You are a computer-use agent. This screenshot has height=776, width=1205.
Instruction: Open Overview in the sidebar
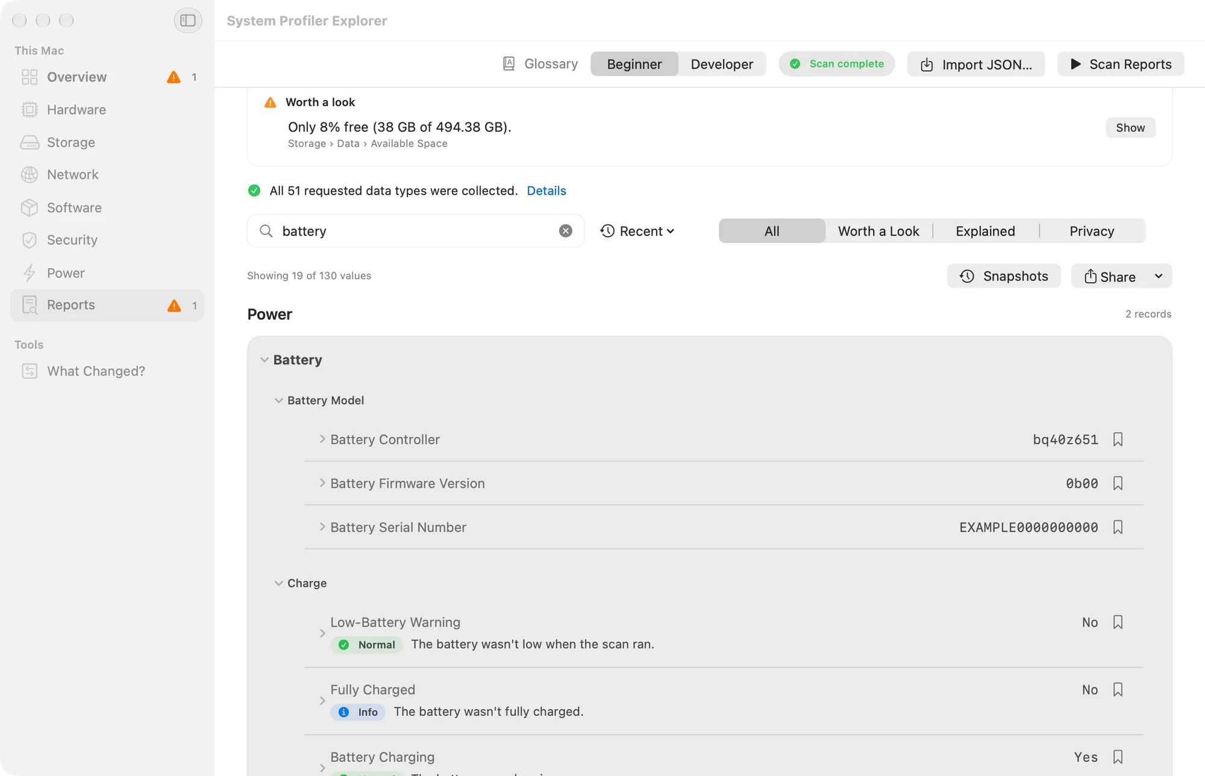pyautogui.click(x=107, y=77)
